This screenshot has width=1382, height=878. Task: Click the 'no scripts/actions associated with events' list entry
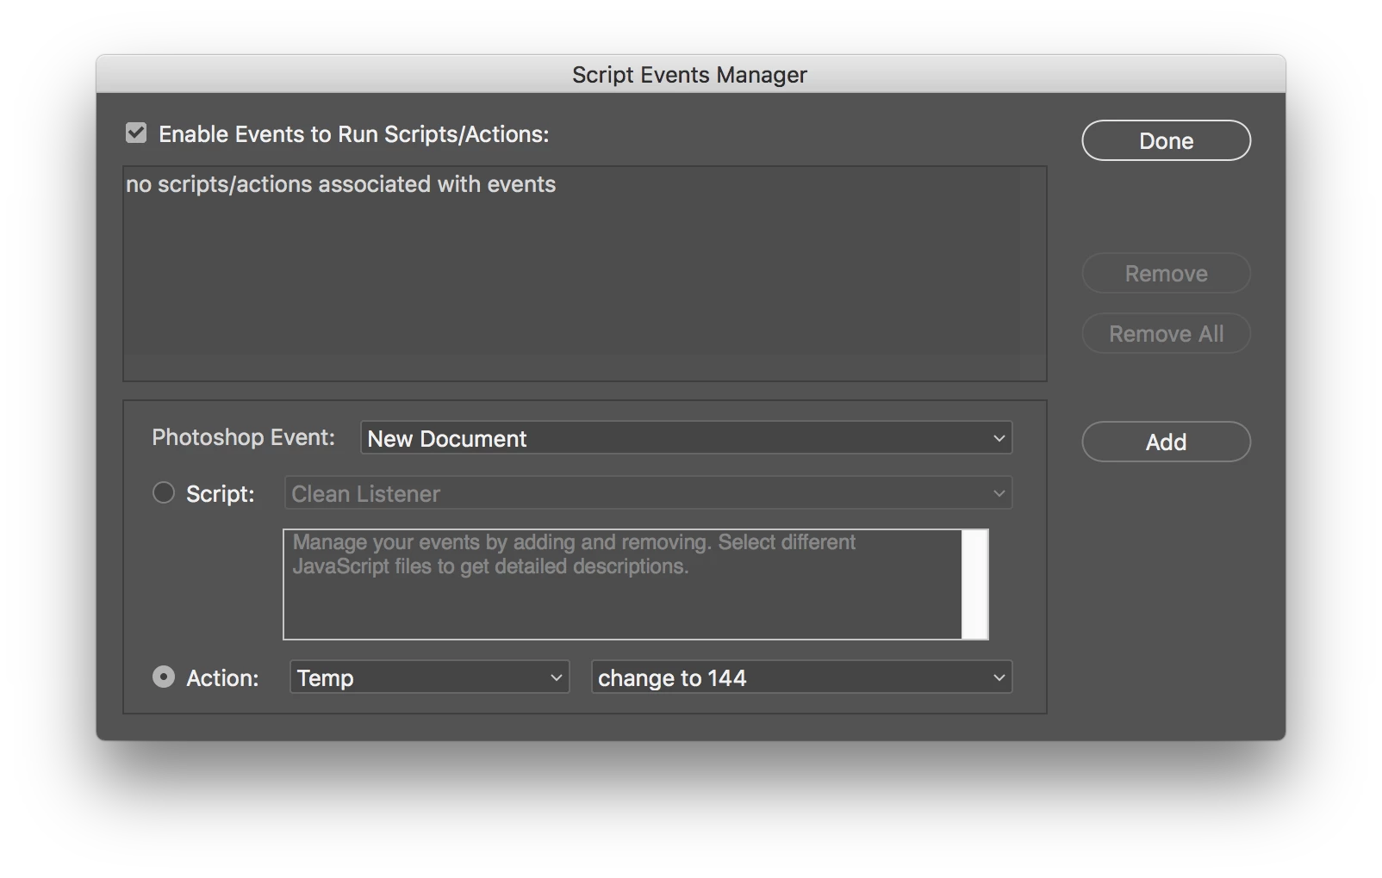point(341,184)
